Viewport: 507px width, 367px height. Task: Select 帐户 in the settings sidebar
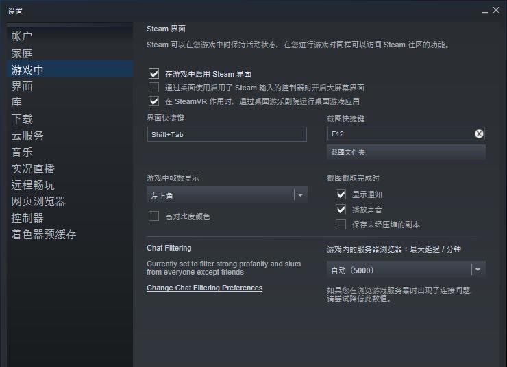(70, 36)
